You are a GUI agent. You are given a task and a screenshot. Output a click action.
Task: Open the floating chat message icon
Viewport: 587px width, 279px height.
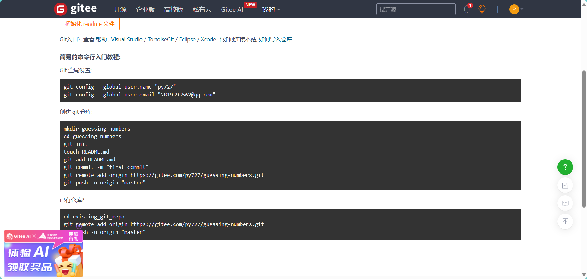[565, 203]
